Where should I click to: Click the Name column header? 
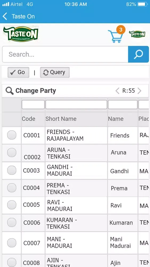(x=116, y=119)
